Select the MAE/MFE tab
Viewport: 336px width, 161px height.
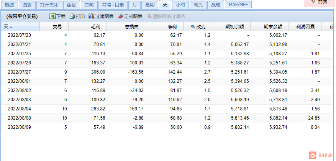click(238, 5)
